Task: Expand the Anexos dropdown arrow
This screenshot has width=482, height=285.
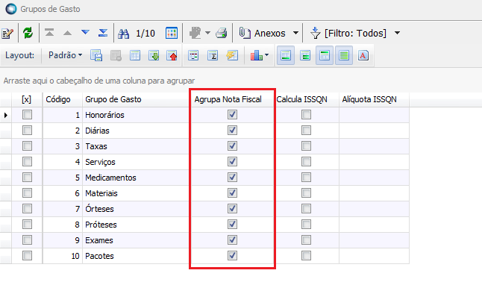Action: 295,33
